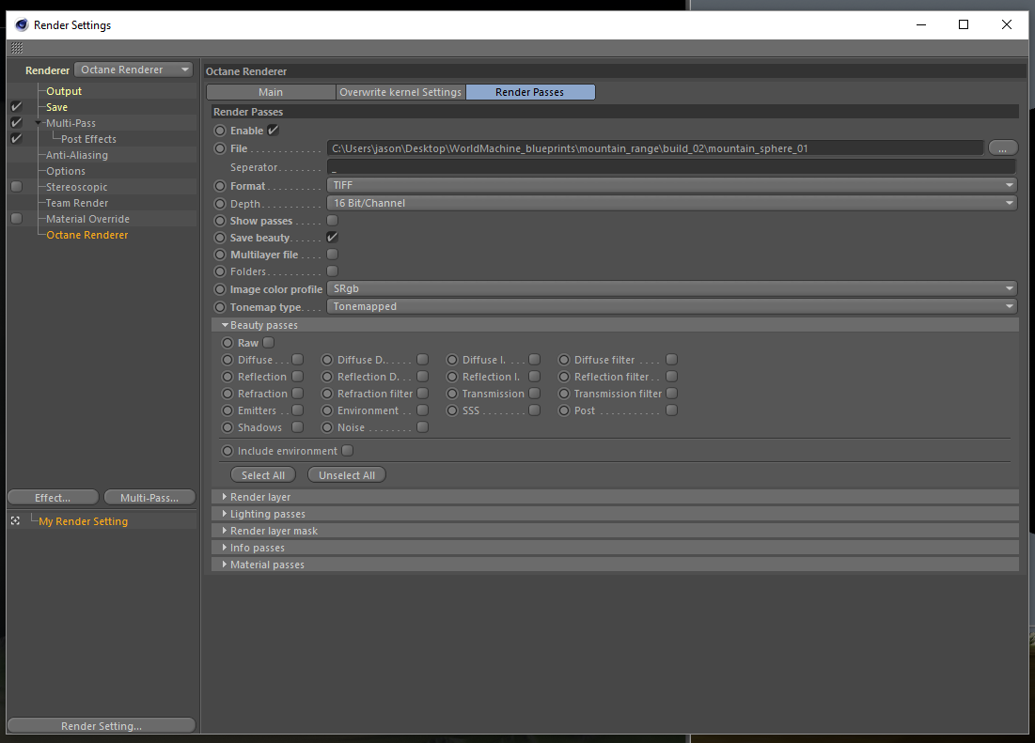Screen dimensions: 1035x743
Task: Click the animation circle next to Image color profile
Action: [x=220, y=288]
